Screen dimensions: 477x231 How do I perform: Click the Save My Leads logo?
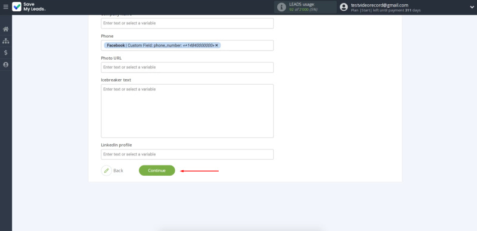29,7
